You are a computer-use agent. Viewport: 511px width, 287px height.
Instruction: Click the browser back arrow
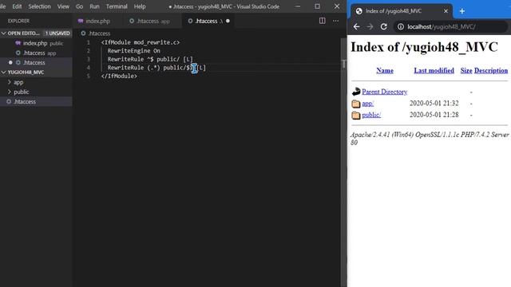pyautogui.click(x=357, y=26)
